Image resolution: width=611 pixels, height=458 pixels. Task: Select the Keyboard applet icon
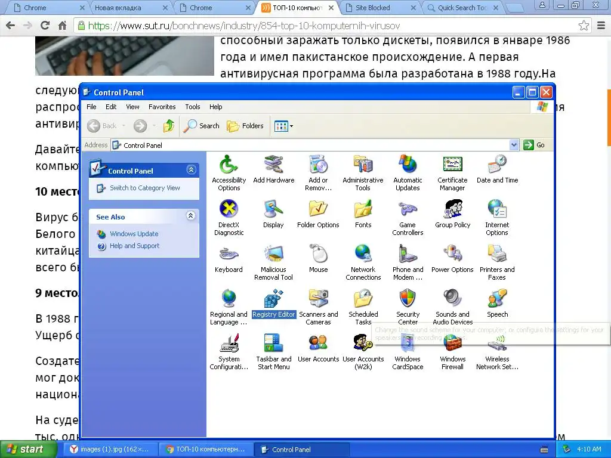(x=229, y=254)
